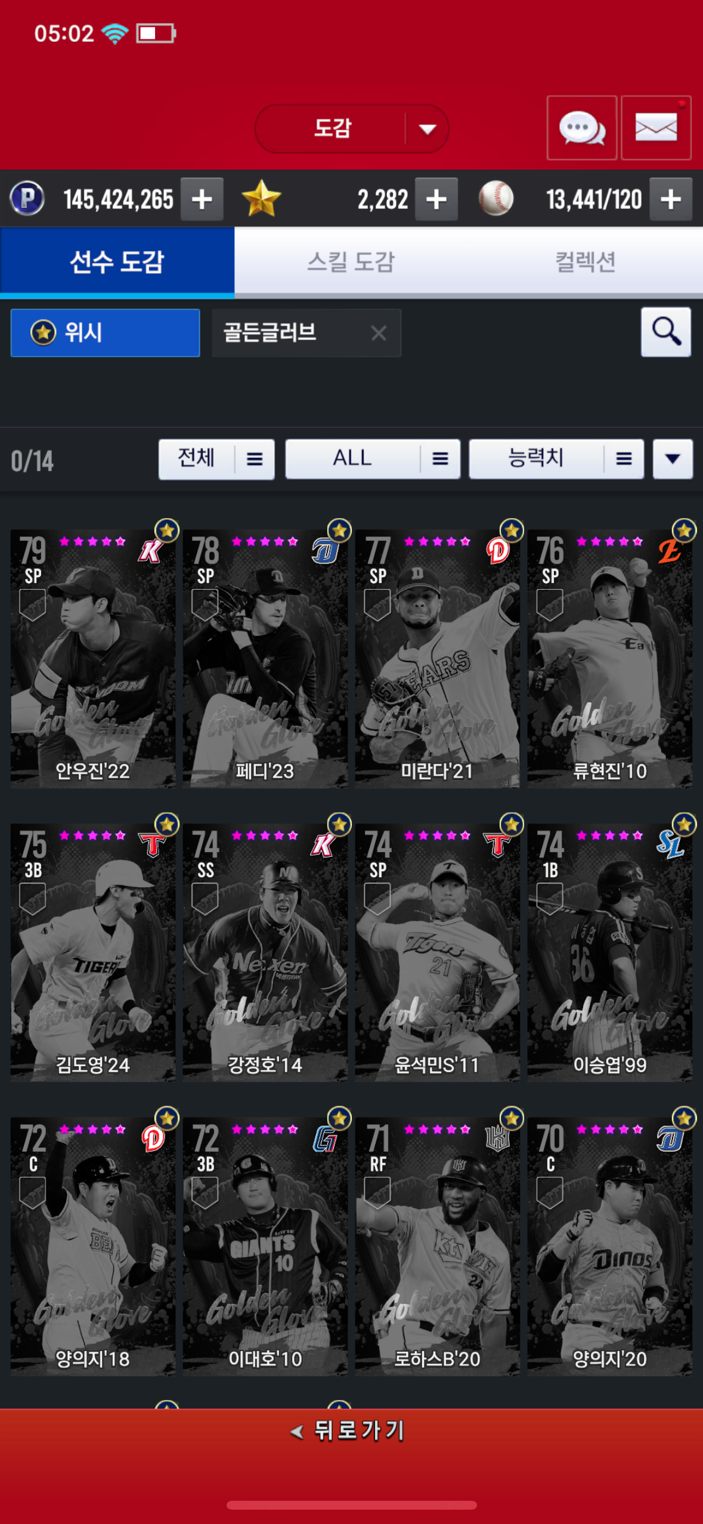This screenshot has height=1524, width=703.
Task: Open the 능력치 sort dropdown
Action: 556,459
